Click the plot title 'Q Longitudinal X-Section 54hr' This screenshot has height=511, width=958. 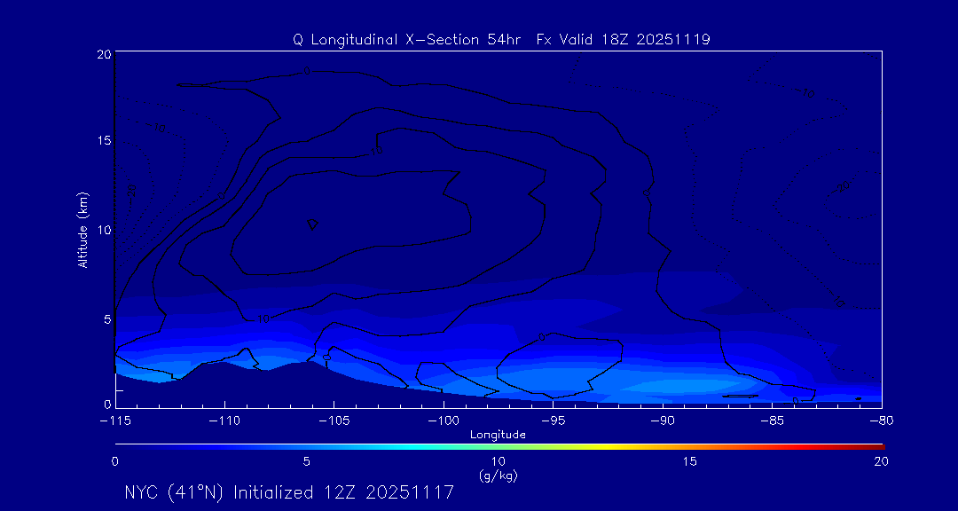[409, 40]
